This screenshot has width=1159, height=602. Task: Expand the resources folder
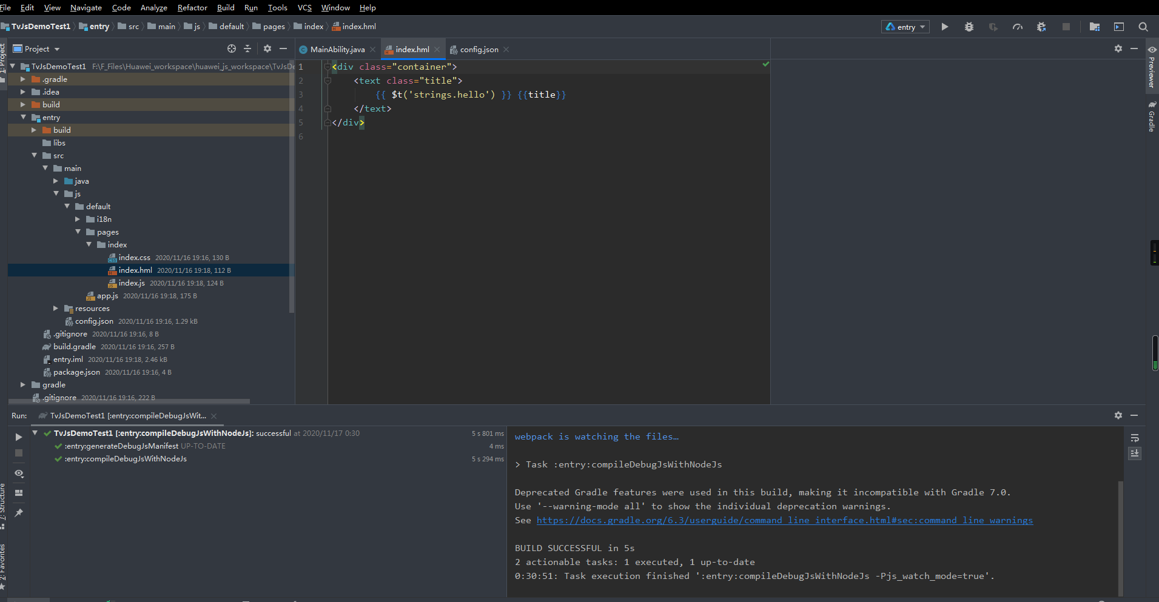point(56,309)
